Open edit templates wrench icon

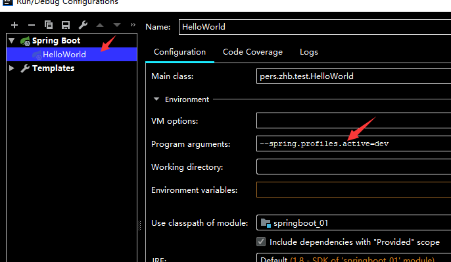click(83, 25)
